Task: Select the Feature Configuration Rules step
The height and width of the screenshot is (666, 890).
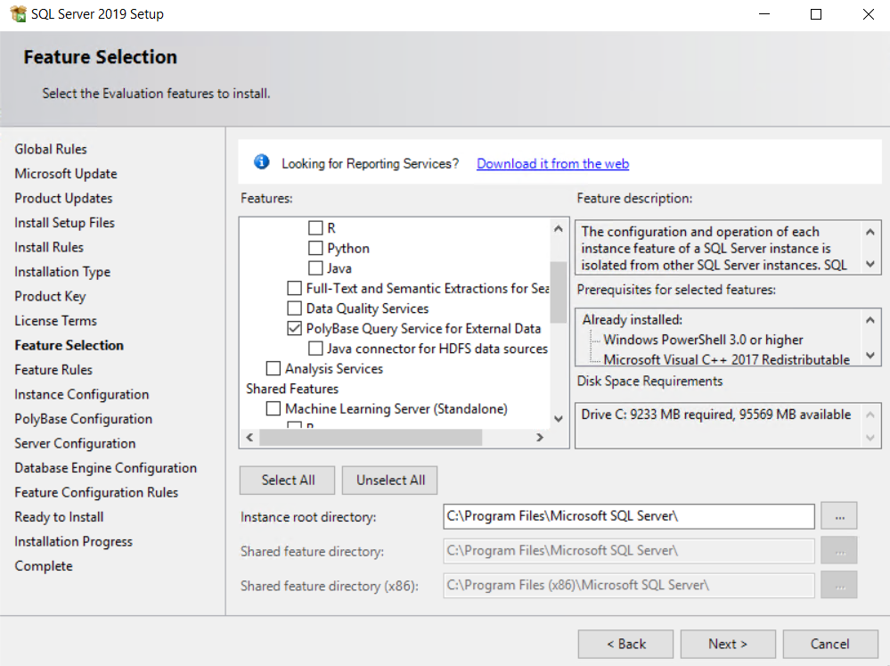Action: click(x=96, y=492)
